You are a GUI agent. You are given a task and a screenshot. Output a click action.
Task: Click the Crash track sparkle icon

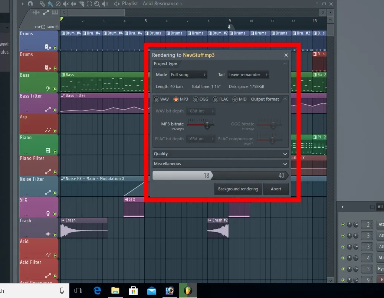coord(48,234)
